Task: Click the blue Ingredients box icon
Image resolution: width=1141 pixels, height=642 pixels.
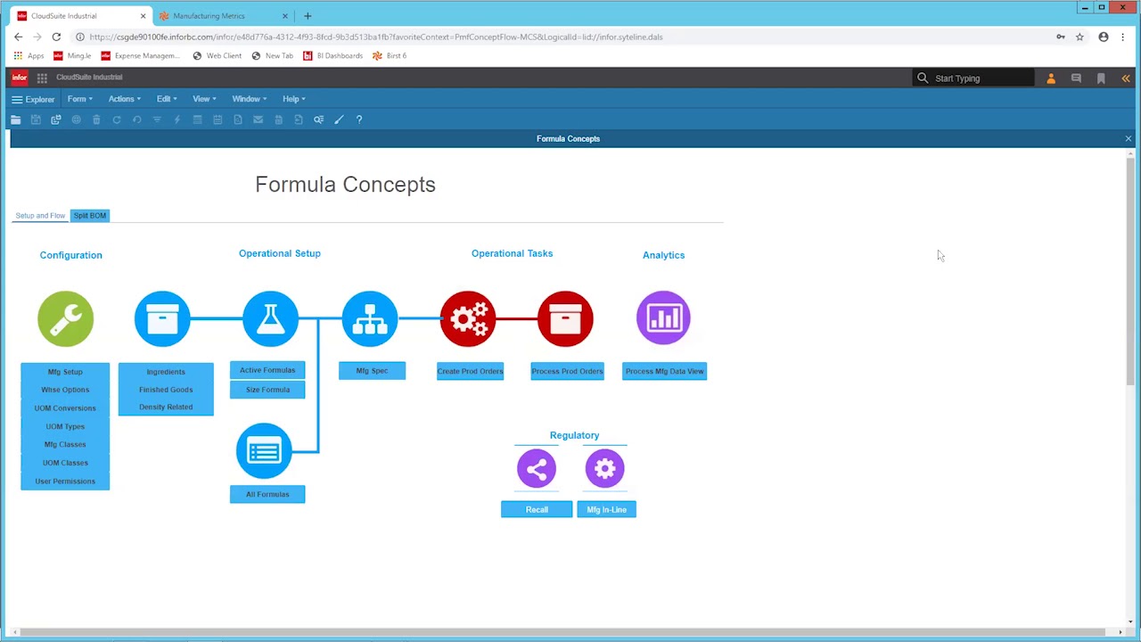Action: tap(162, 318)
